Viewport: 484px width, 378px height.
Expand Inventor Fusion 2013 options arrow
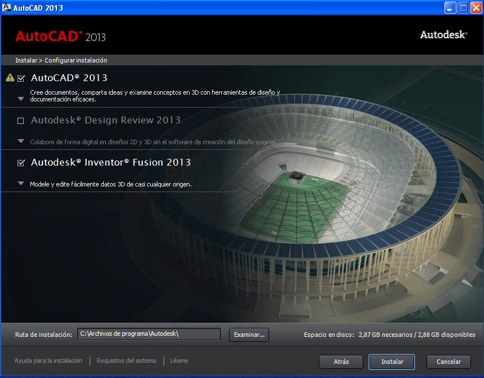(x=21, y=184)
